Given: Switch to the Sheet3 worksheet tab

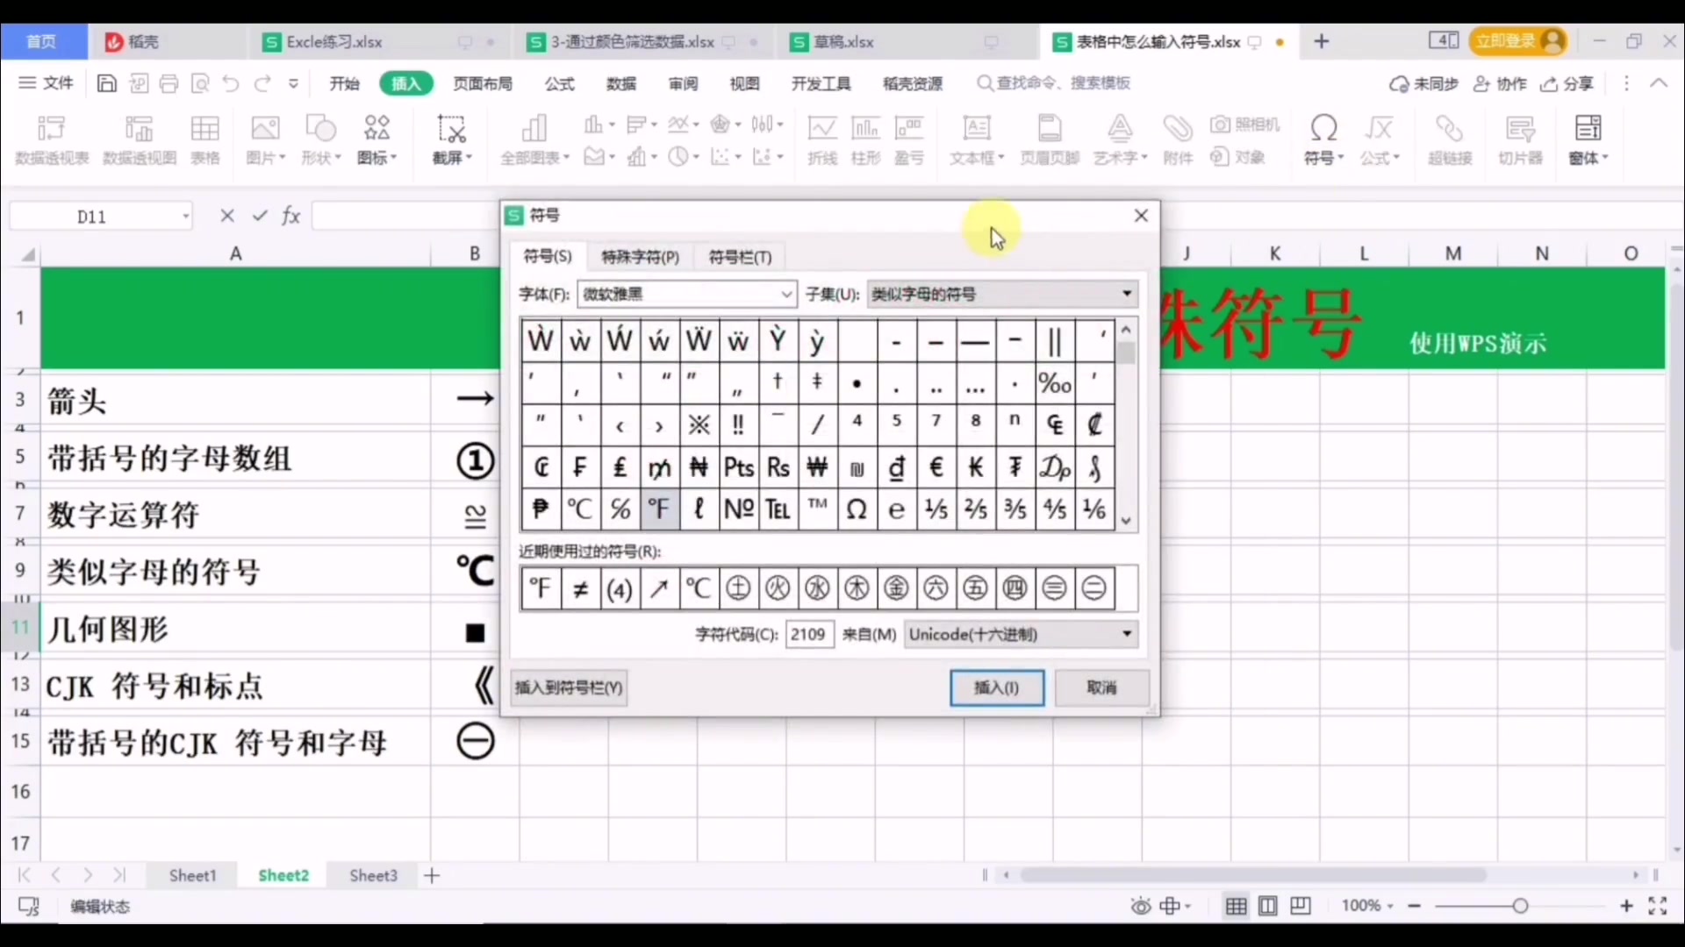Looking at the screenshot, I should 373,874.
